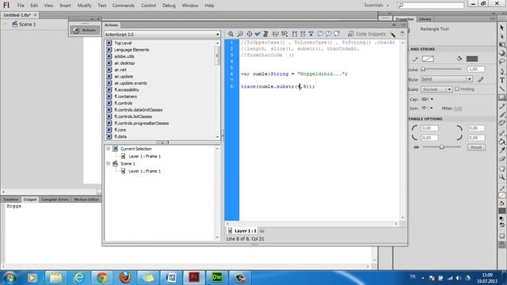
Task: Select the Scene 1 breadcrumb
Action: (x=24, y=25)
